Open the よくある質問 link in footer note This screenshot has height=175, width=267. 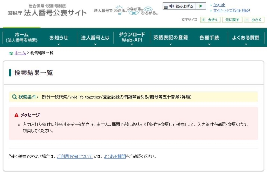[115, 157]
